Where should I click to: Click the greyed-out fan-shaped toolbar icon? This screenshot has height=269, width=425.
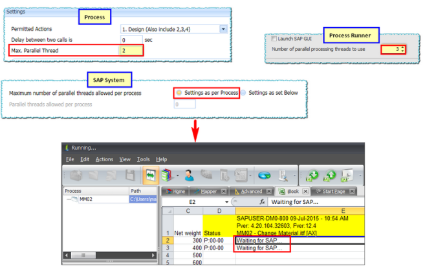tap(206, 174)
